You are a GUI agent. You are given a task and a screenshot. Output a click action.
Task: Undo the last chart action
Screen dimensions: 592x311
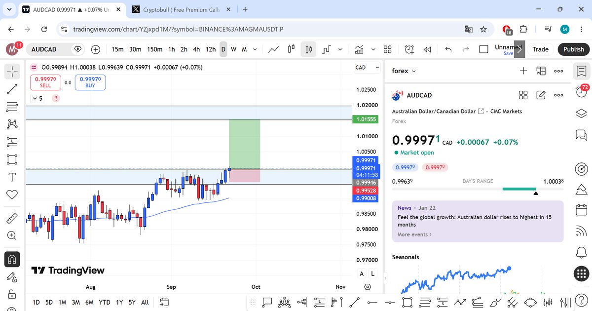click(x=448, y=49)
